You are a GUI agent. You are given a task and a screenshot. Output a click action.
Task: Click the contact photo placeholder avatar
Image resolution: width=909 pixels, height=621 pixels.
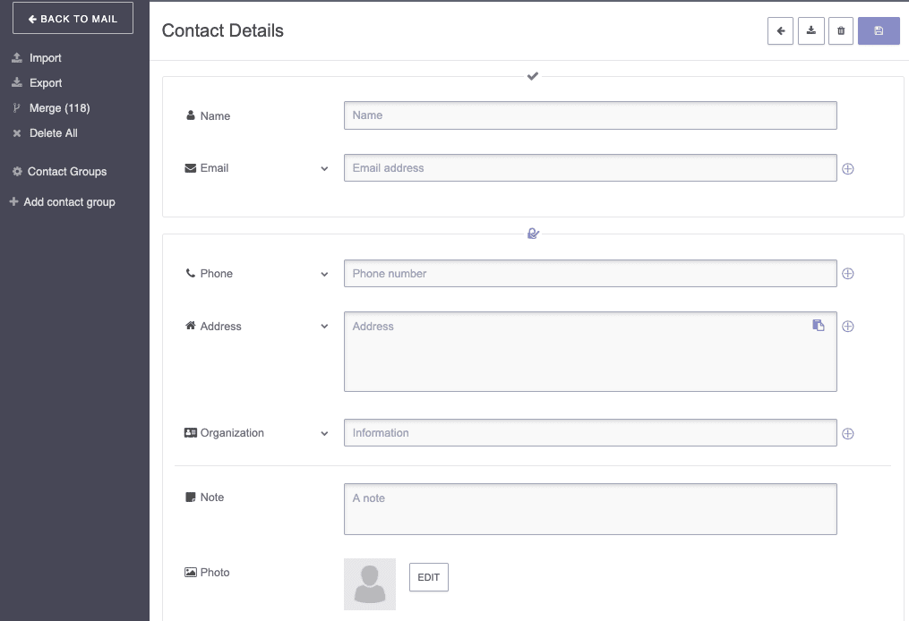tap(370, 584)
